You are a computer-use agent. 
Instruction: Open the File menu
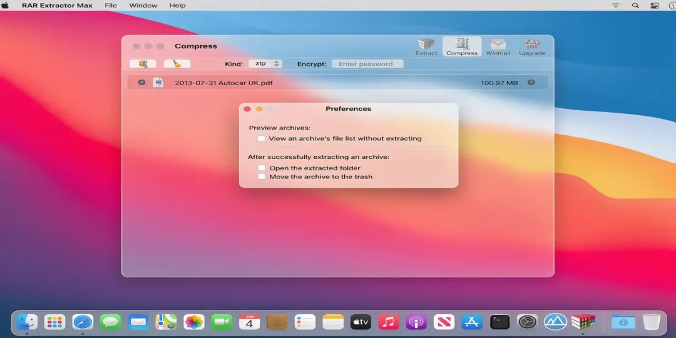(111, 6)
